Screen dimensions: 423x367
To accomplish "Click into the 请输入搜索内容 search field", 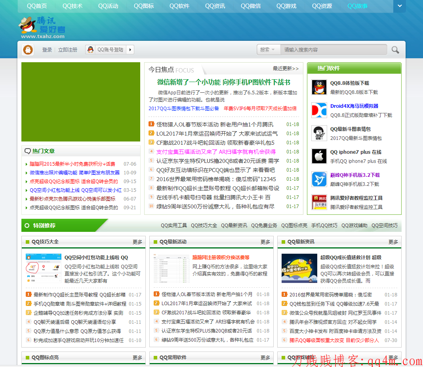I will 334,50.
